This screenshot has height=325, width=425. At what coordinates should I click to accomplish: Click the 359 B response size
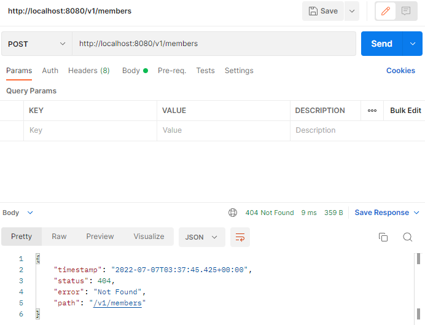pos(333,213)
